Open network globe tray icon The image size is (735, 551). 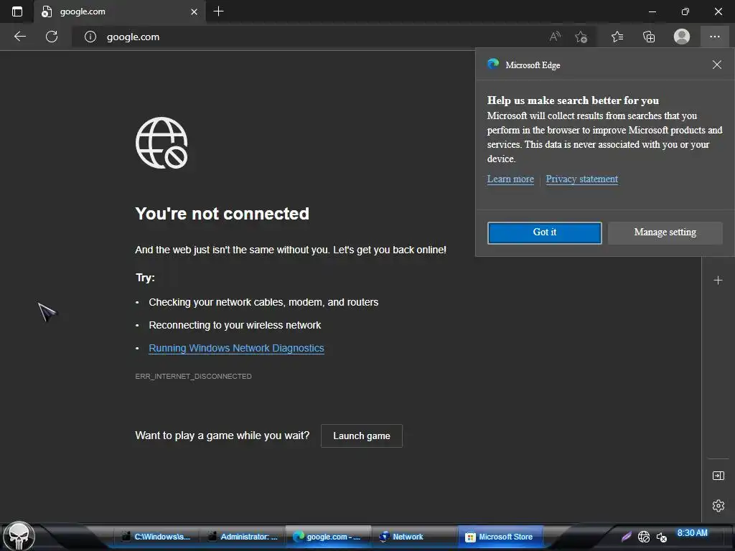coord(644,537)
